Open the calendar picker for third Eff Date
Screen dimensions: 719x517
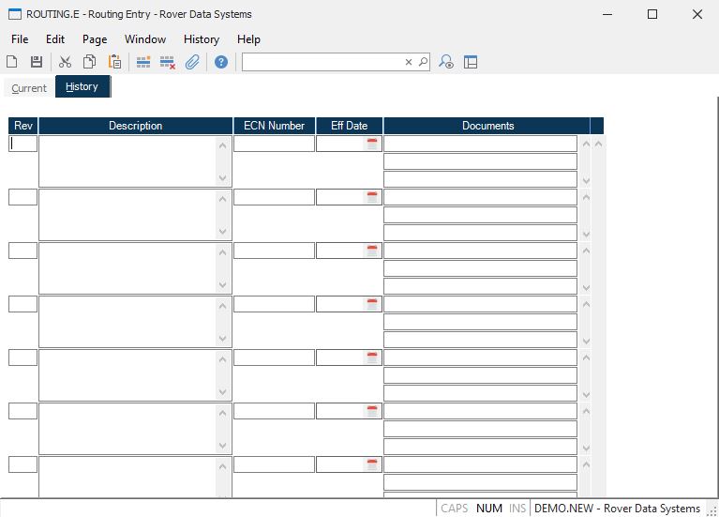pos(372,251)
